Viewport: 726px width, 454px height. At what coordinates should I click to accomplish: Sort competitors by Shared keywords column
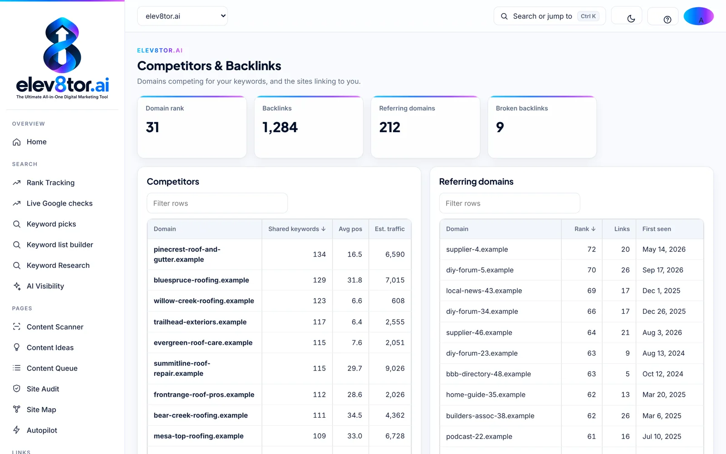(x=297, y=229)
